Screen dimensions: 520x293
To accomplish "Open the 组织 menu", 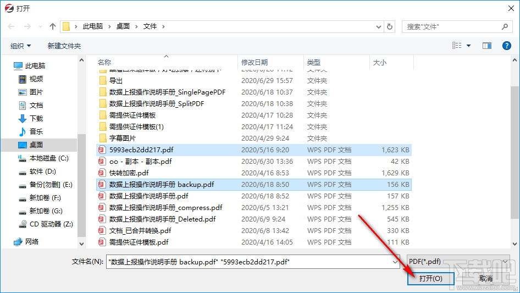I will (20, 46).
